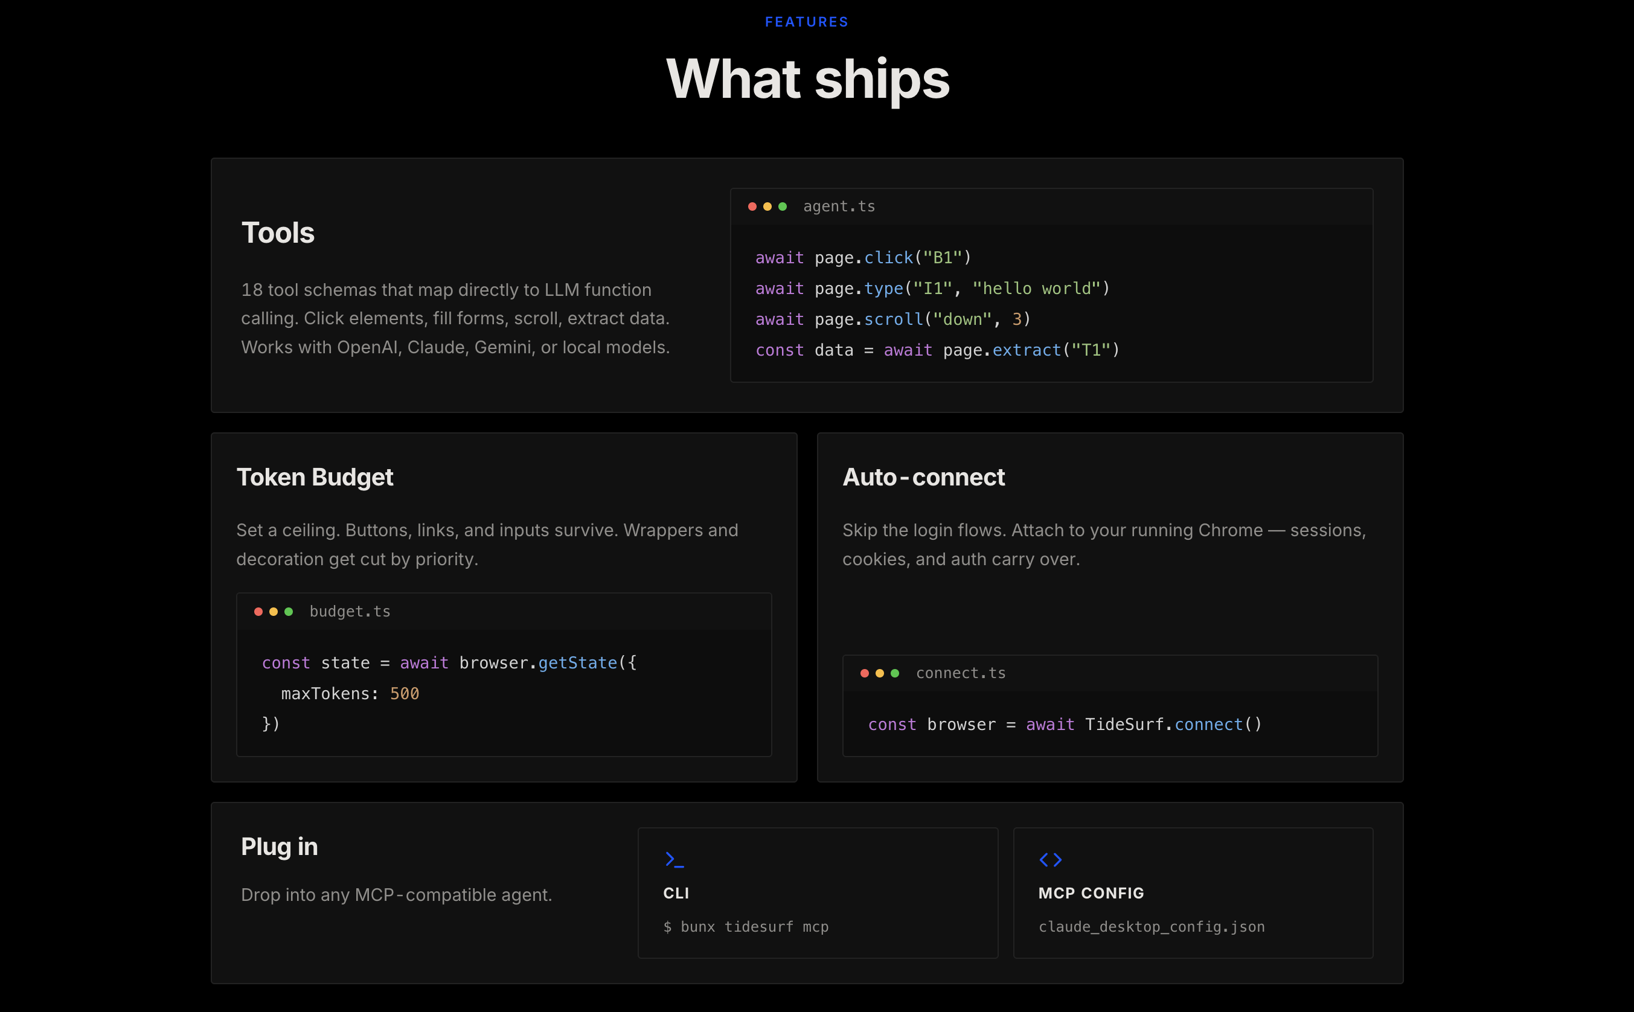Open the CLI card

(817, 893)
